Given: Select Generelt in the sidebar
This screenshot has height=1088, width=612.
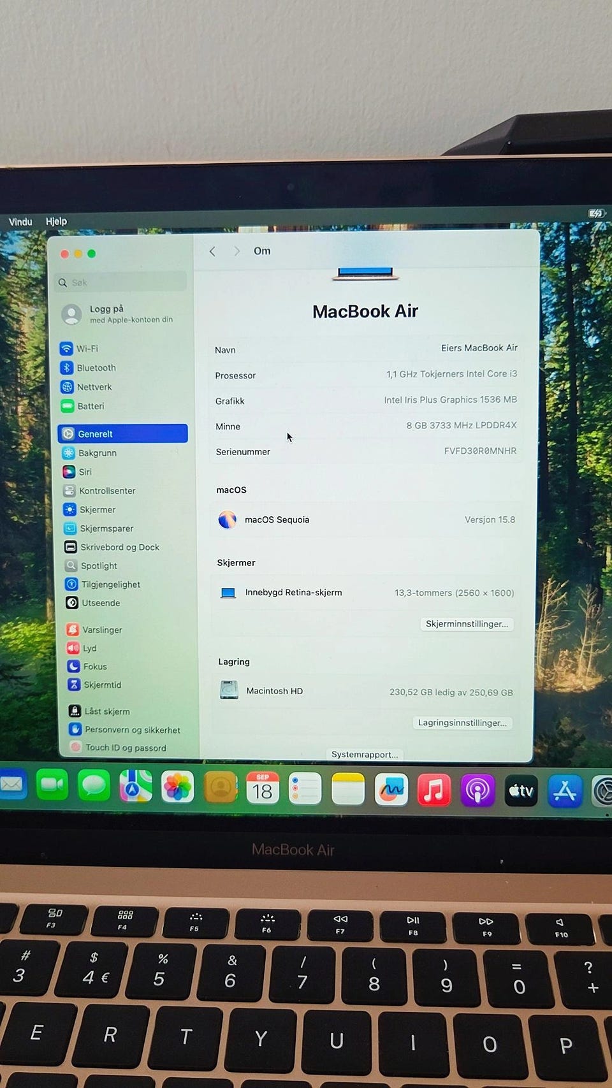Looking at the screenshot, I should 122,433.
